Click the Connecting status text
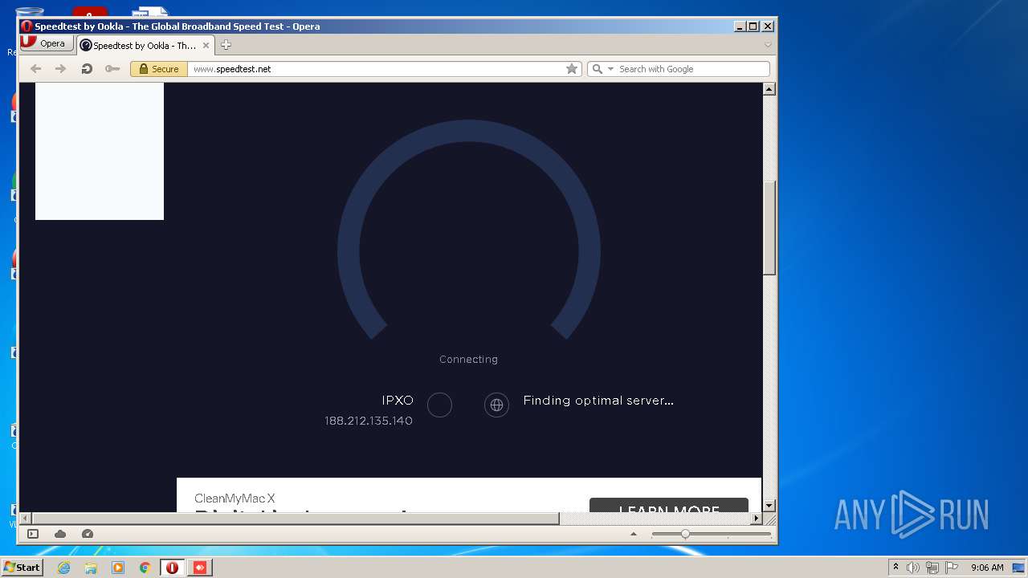 tap(468, 360)
